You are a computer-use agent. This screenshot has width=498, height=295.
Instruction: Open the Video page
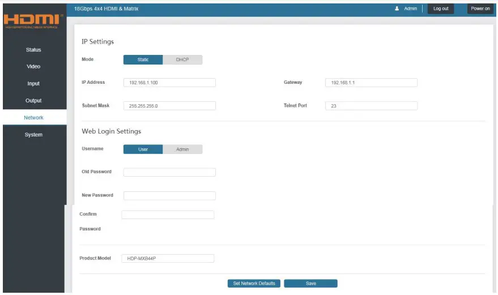point(33,67)
